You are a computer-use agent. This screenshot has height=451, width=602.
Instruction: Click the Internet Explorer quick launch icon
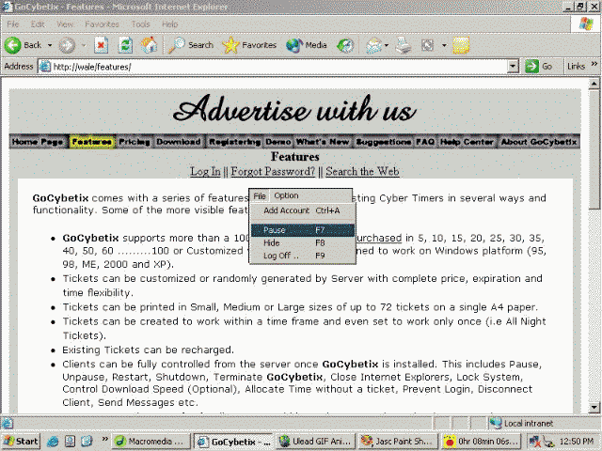(x=53, y=442)
